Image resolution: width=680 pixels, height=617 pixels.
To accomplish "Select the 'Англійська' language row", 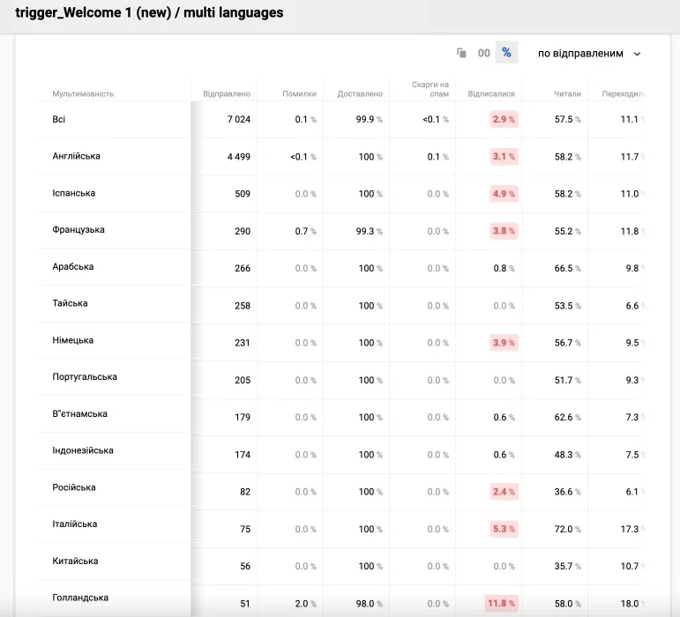I will [x=340, y=156].
